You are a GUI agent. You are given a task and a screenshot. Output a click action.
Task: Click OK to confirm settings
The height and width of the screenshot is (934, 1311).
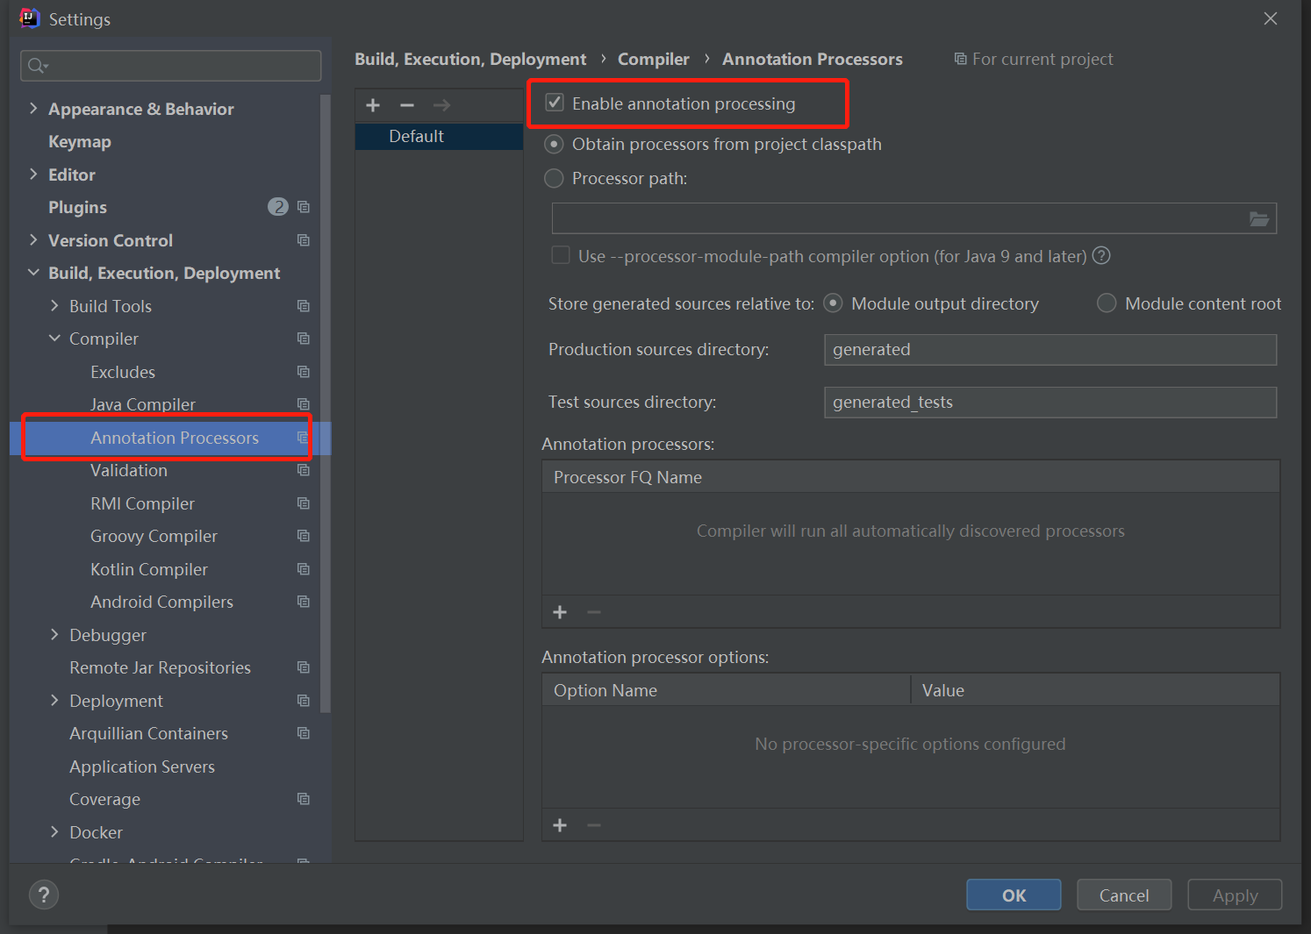point(1014,895)
